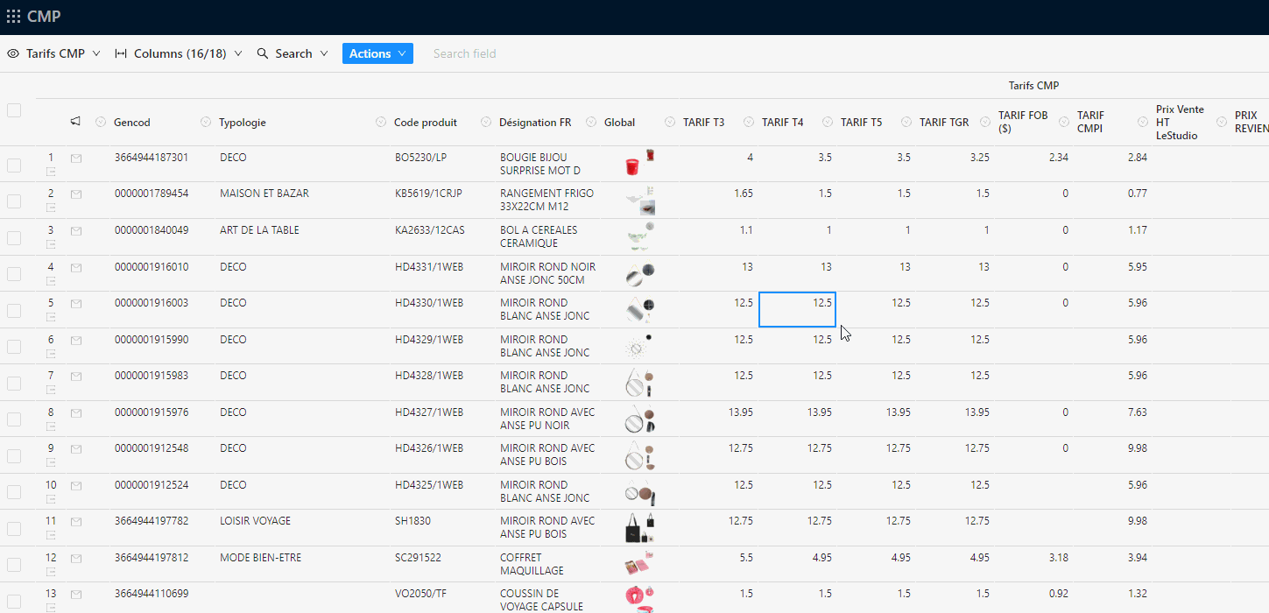This screenshot has width=1269, height=613.
Task: Click the column width icon beside Columns
Action: coord(121,53)
